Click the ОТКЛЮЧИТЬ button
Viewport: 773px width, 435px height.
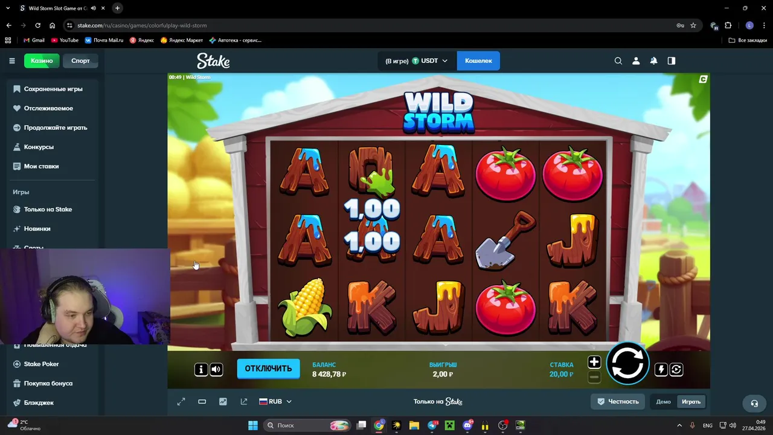point(268,369)
